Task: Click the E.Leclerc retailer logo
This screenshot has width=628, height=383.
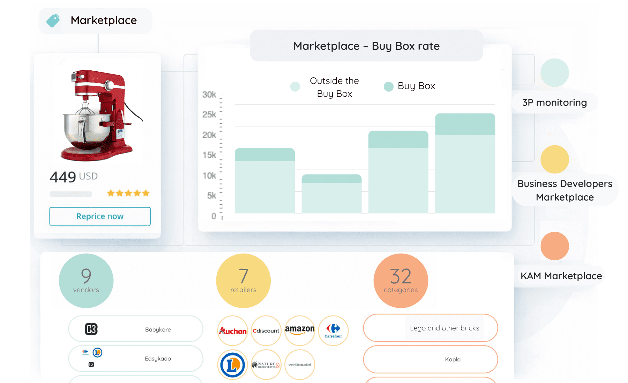Action: coord(233,365)
